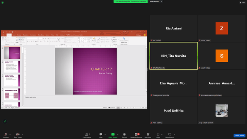Open the Reactions menu

[x=148, y=135]
